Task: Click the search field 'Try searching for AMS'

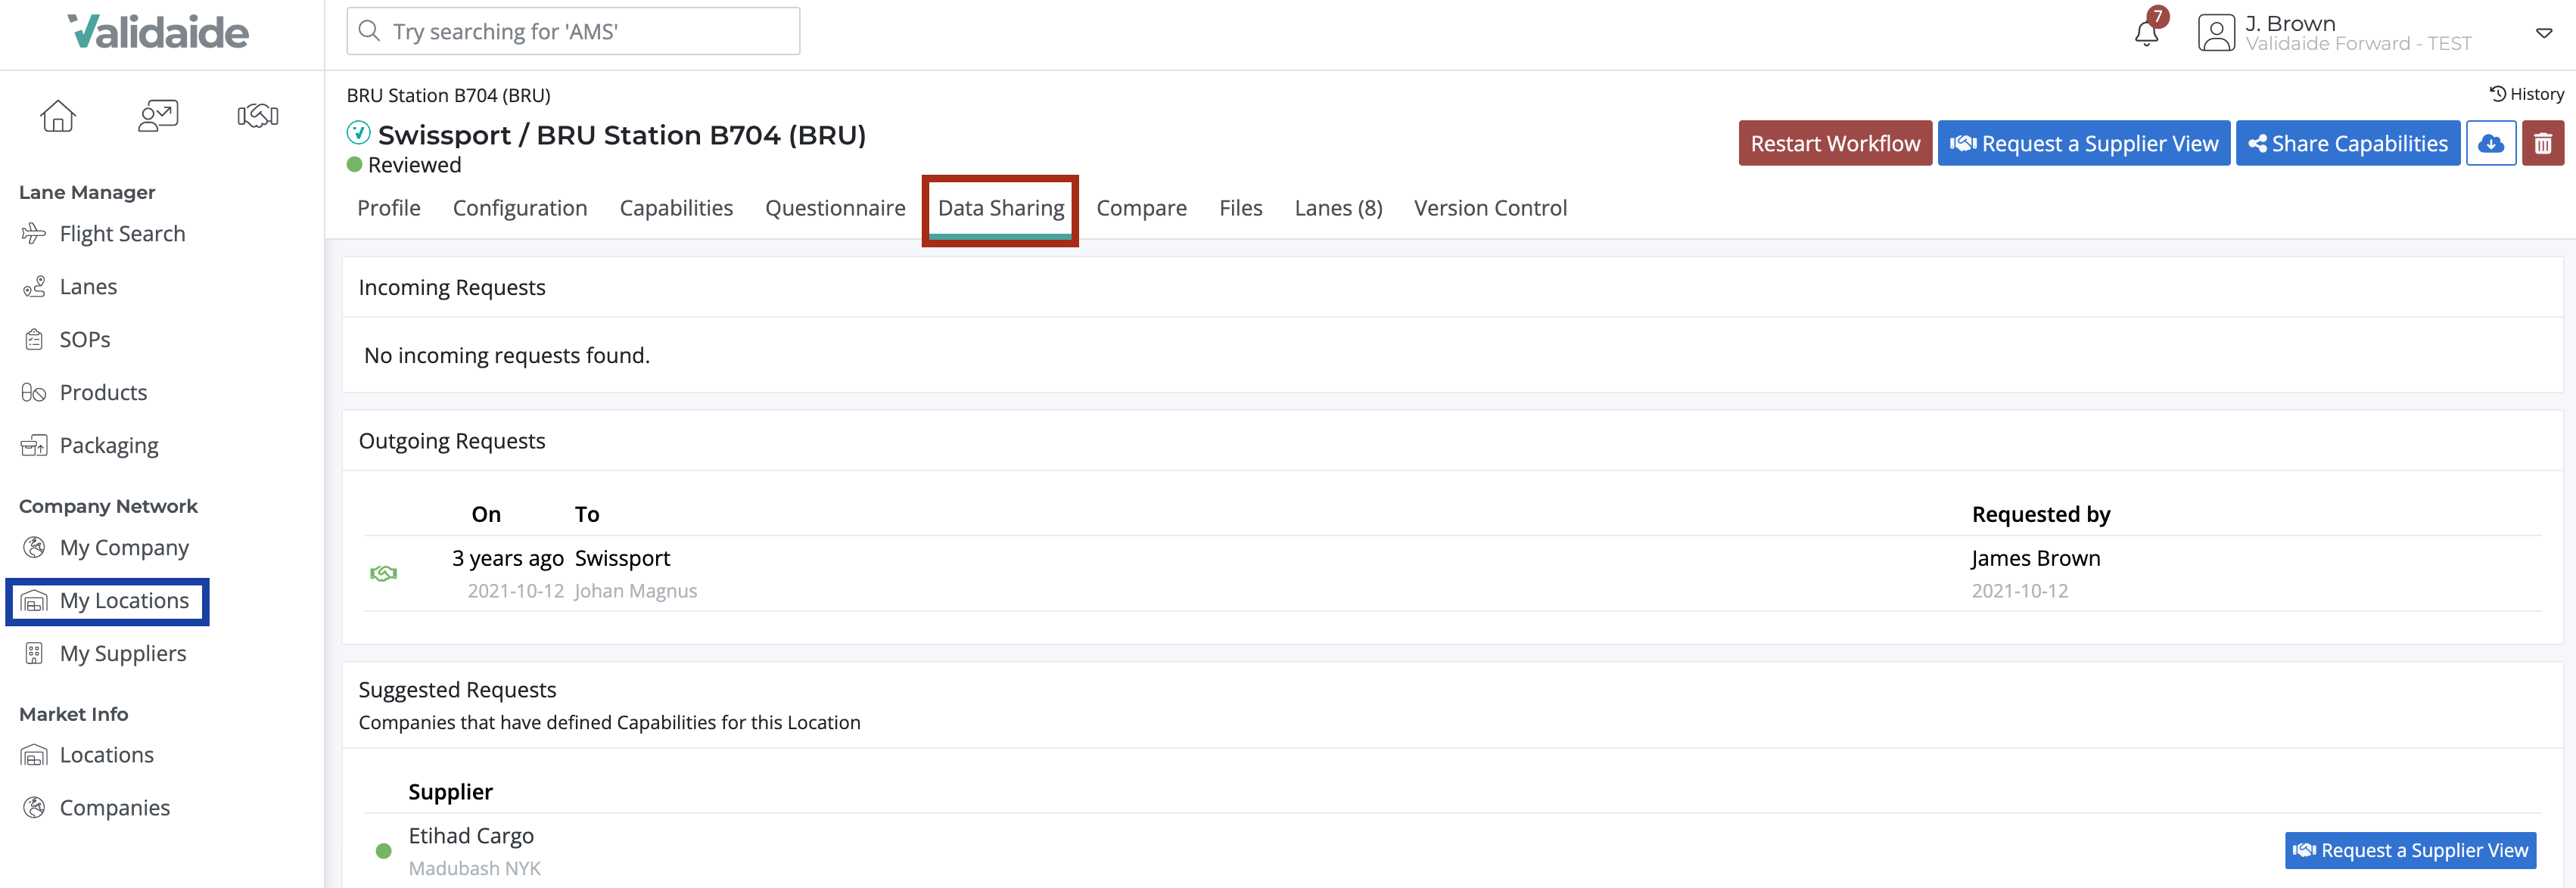Action: click(573, 31)
